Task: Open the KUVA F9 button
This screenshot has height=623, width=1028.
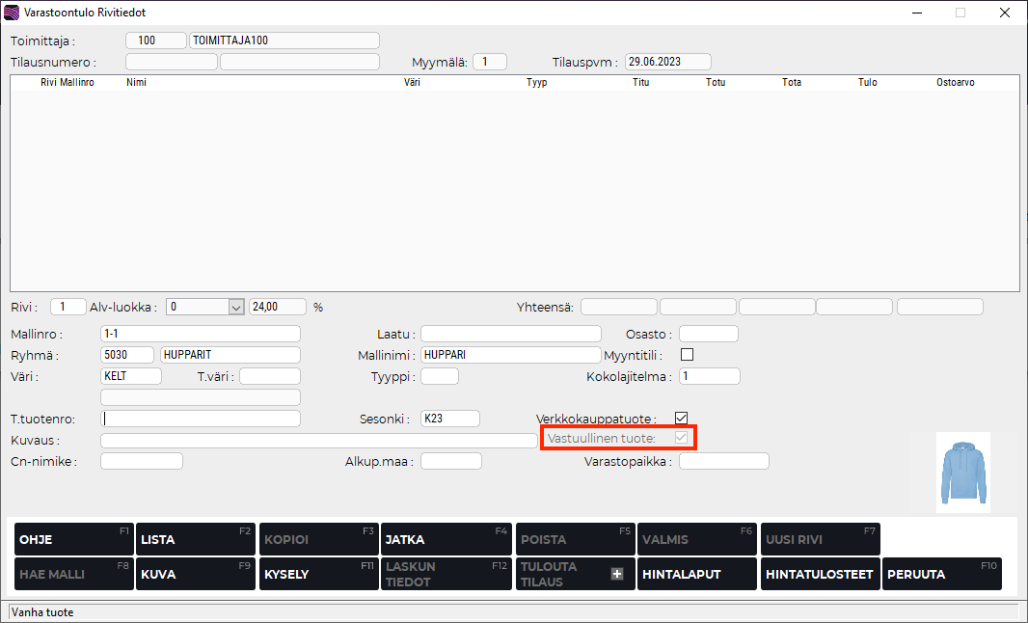Action: pyautogui.click(x=195, y=574)
